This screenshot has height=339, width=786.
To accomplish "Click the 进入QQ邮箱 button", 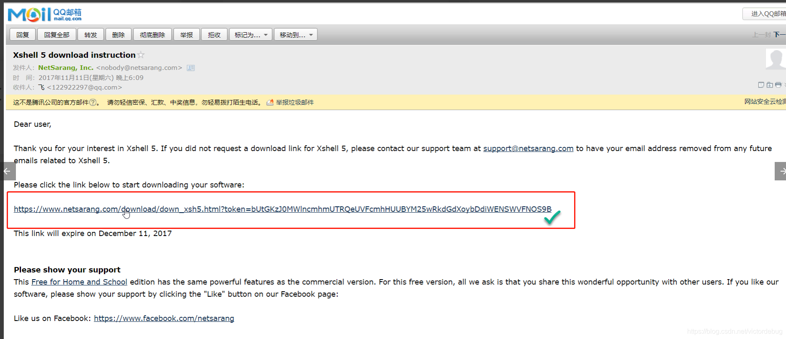I will click(765, 14).
